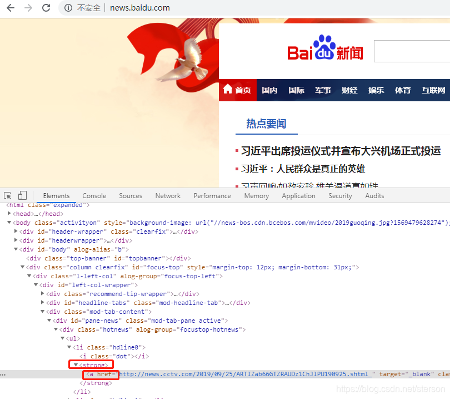Screen dimensions: 450x399
Task: Collapse the body class="activityon" node
Action: (9, 222)
